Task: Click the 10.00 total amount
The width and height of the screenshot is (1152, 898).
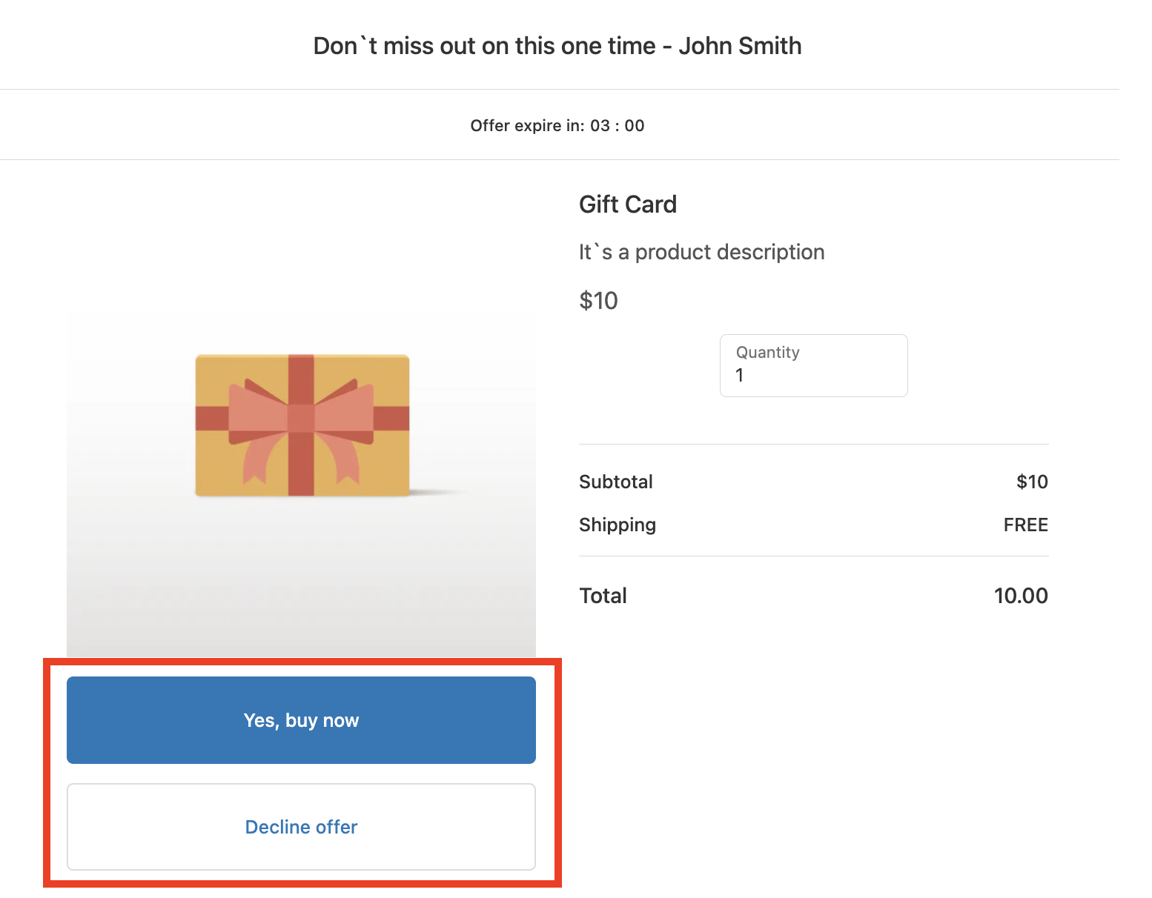Action: pyautogui.click(x=1020, y=596)
